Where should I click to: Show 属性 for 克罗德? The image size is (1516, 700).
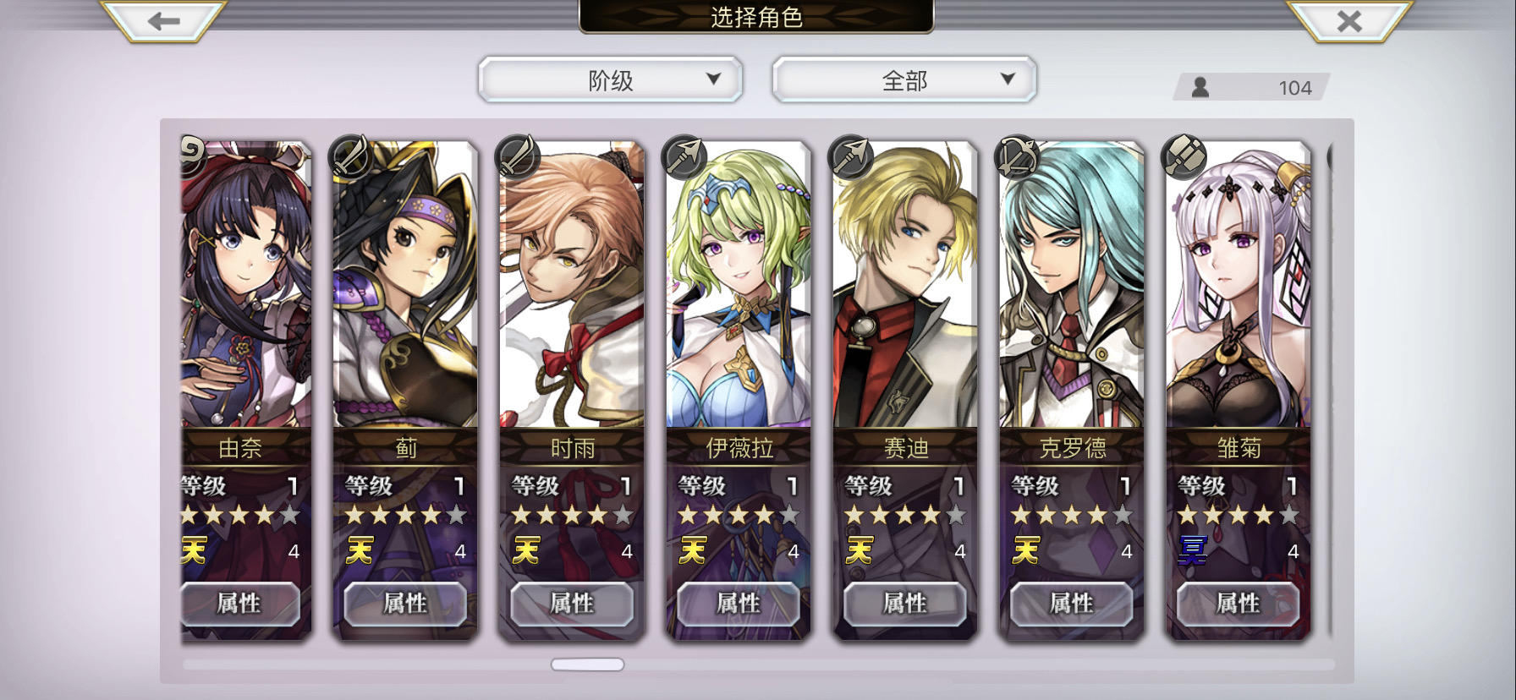tap(1071, 604)
